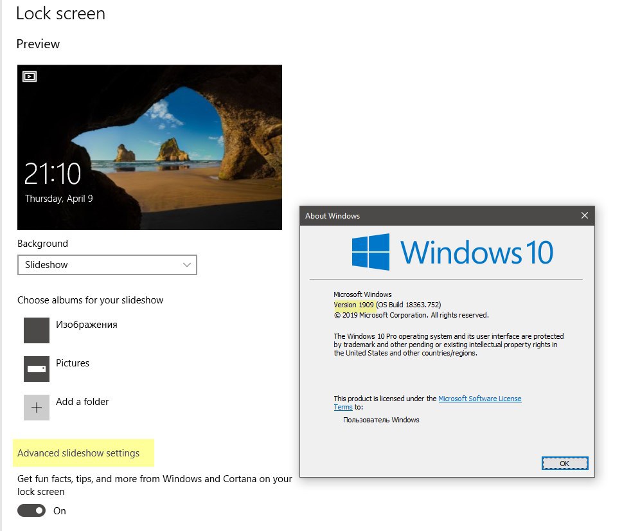Image resolution: width=631 pixels, height=531 pixels.
Task: Click the Пользователь Windows licensee text
Action: click(x=381, y=420)
